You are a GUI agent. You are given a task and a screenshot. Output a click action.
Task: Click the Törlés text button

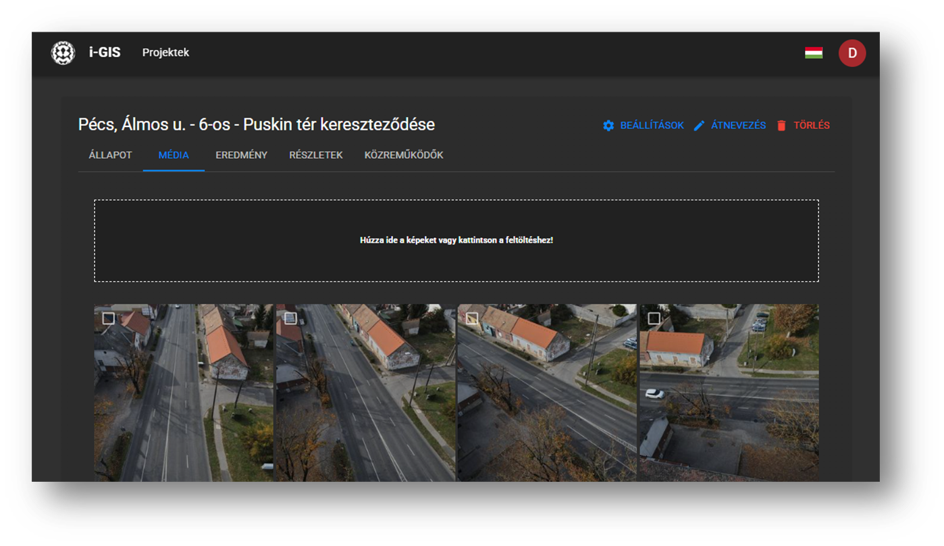[x=811, y=126]
